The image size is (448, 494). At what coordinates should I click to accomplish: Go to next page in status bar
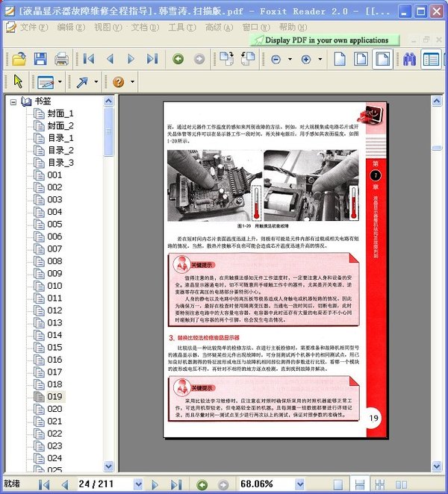click(155, 484)
